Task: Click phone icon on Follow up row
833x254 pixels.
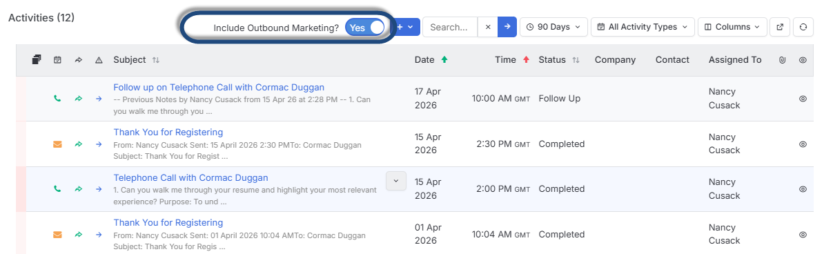Action: [57, 99]
